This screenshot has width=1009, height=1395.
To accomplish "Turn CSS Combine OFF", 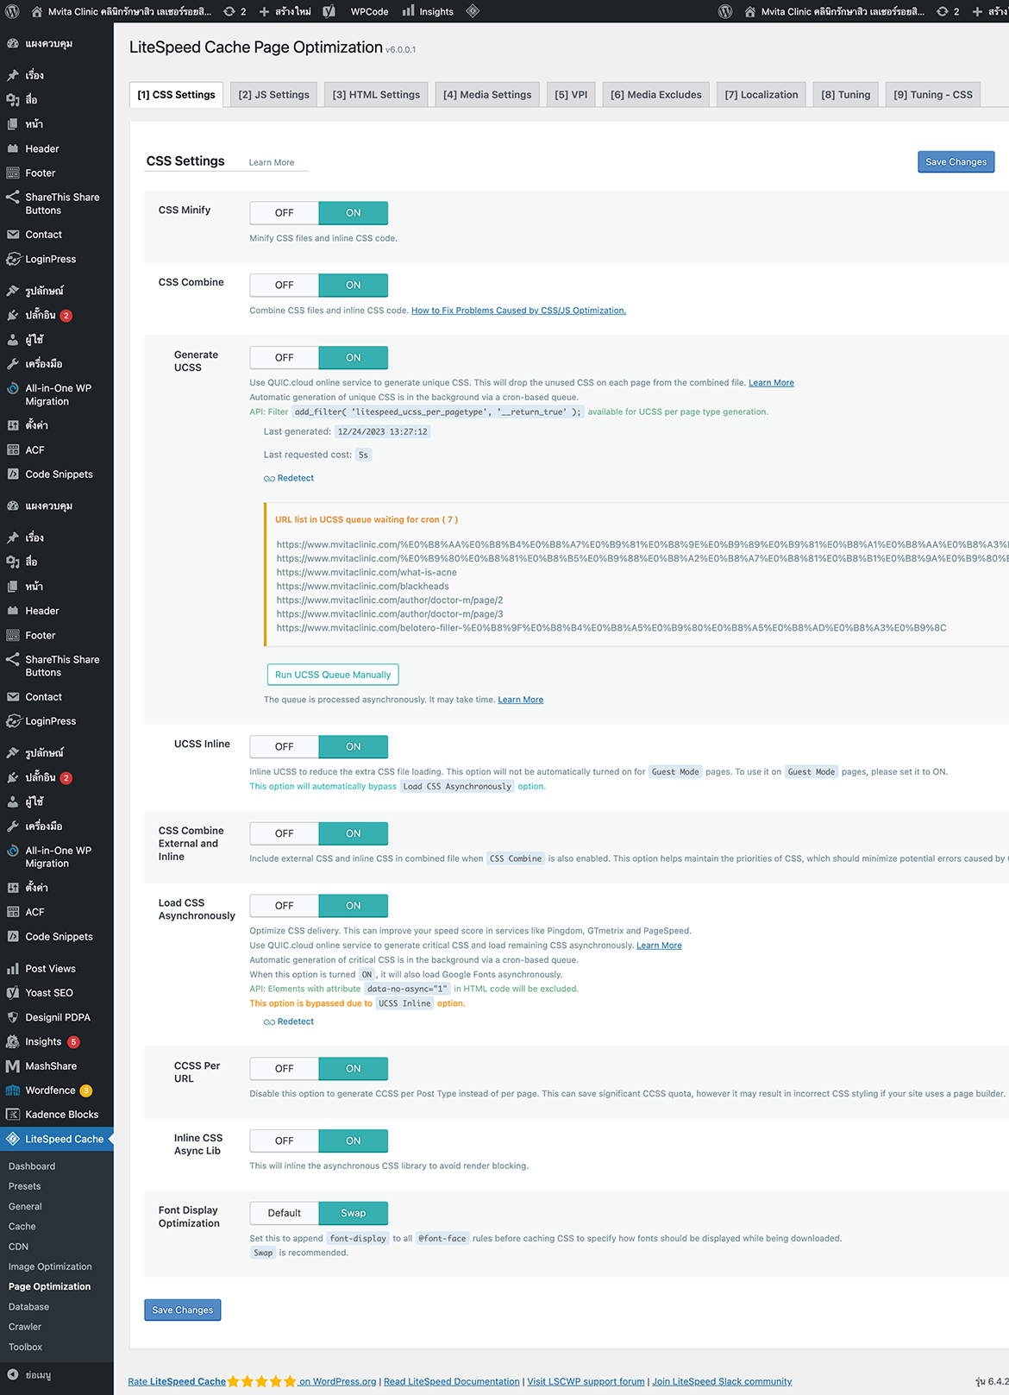I will [285, 286].
